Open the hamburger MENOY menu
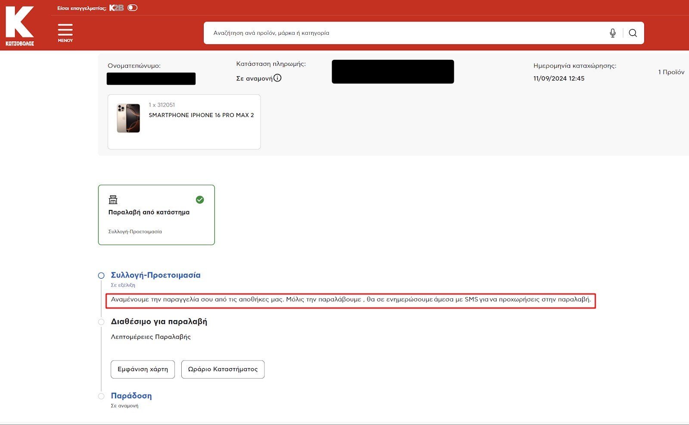 65,33
